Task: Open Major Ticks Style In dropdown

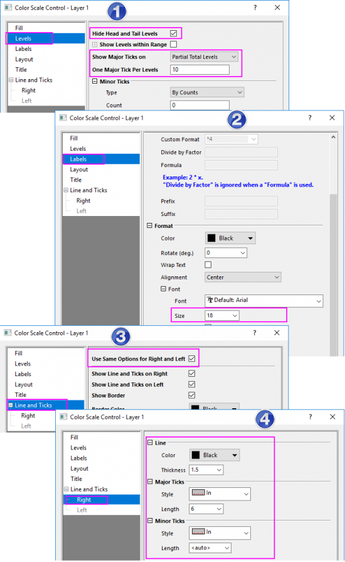Action: click(x=220, y=494)
